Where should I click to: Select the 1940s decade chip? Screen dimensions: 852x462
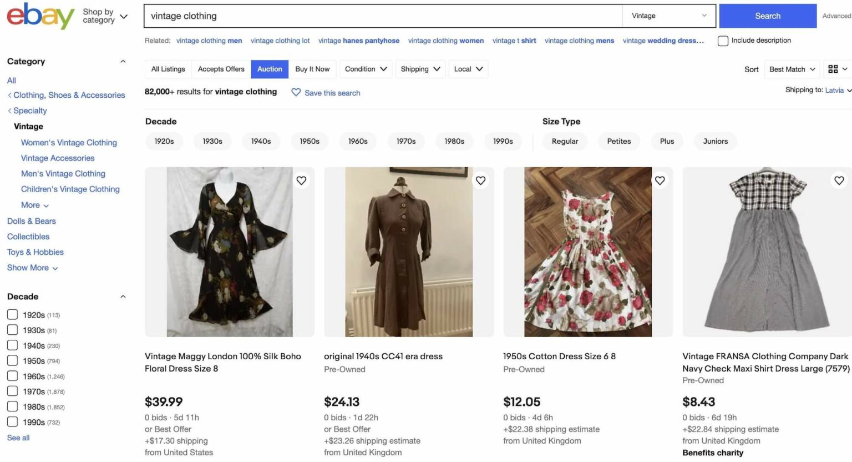click(261, 141)
